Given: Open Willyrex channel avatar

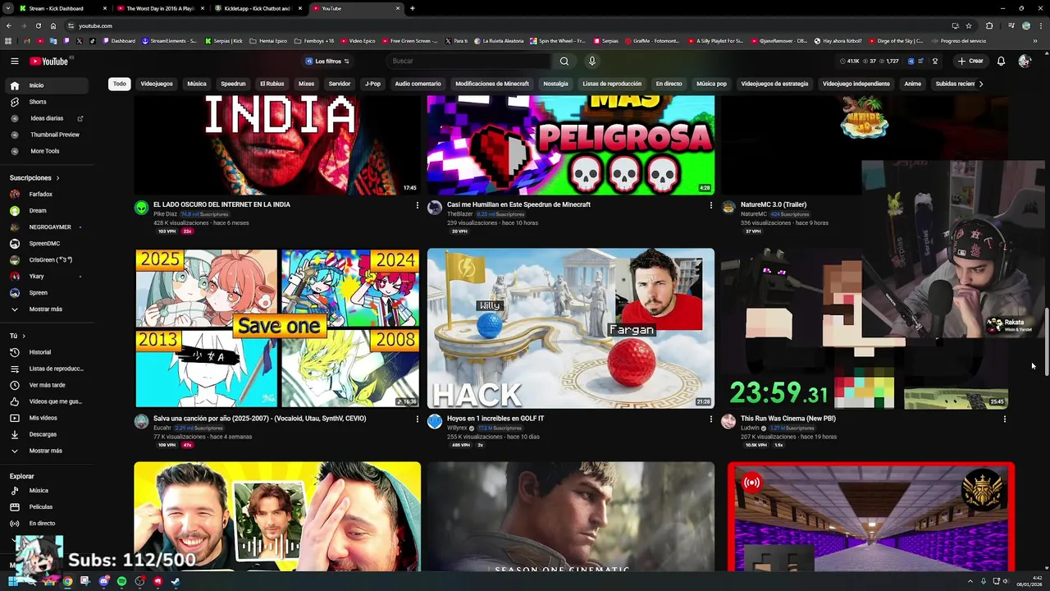Looking at the screenshot, I should click(435, 422).
